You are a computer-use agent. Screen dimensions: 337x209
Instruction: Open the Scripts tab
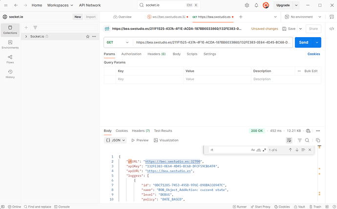[192, 54]
